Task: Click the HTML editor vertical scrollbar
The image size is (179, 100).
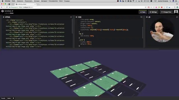Action: [x=72, y=26]
